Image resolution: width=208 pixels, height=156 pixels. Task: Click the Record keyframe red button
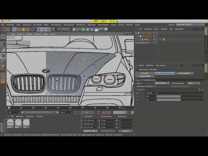point(103,112)
